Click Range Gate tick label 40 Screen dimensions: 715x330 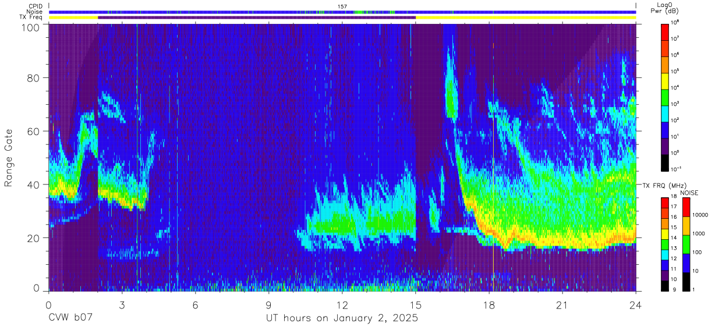tap(34, 184)
